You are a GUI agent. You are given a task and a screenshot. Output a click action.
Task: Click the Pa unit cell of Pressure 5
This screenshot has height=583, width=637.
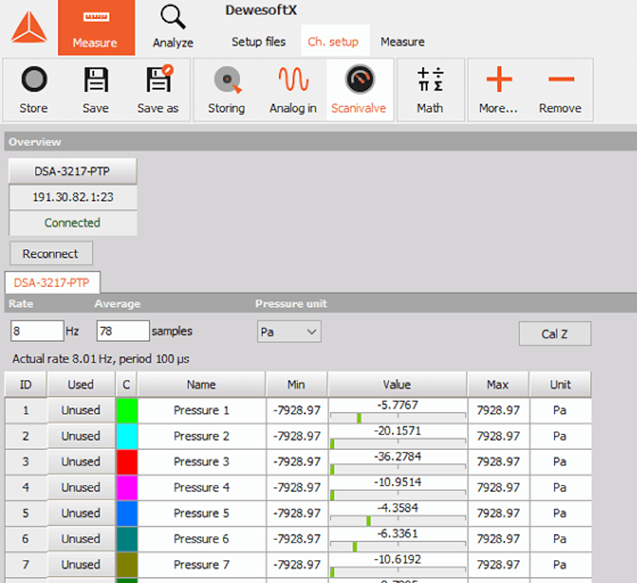click(x=560, y=513)
